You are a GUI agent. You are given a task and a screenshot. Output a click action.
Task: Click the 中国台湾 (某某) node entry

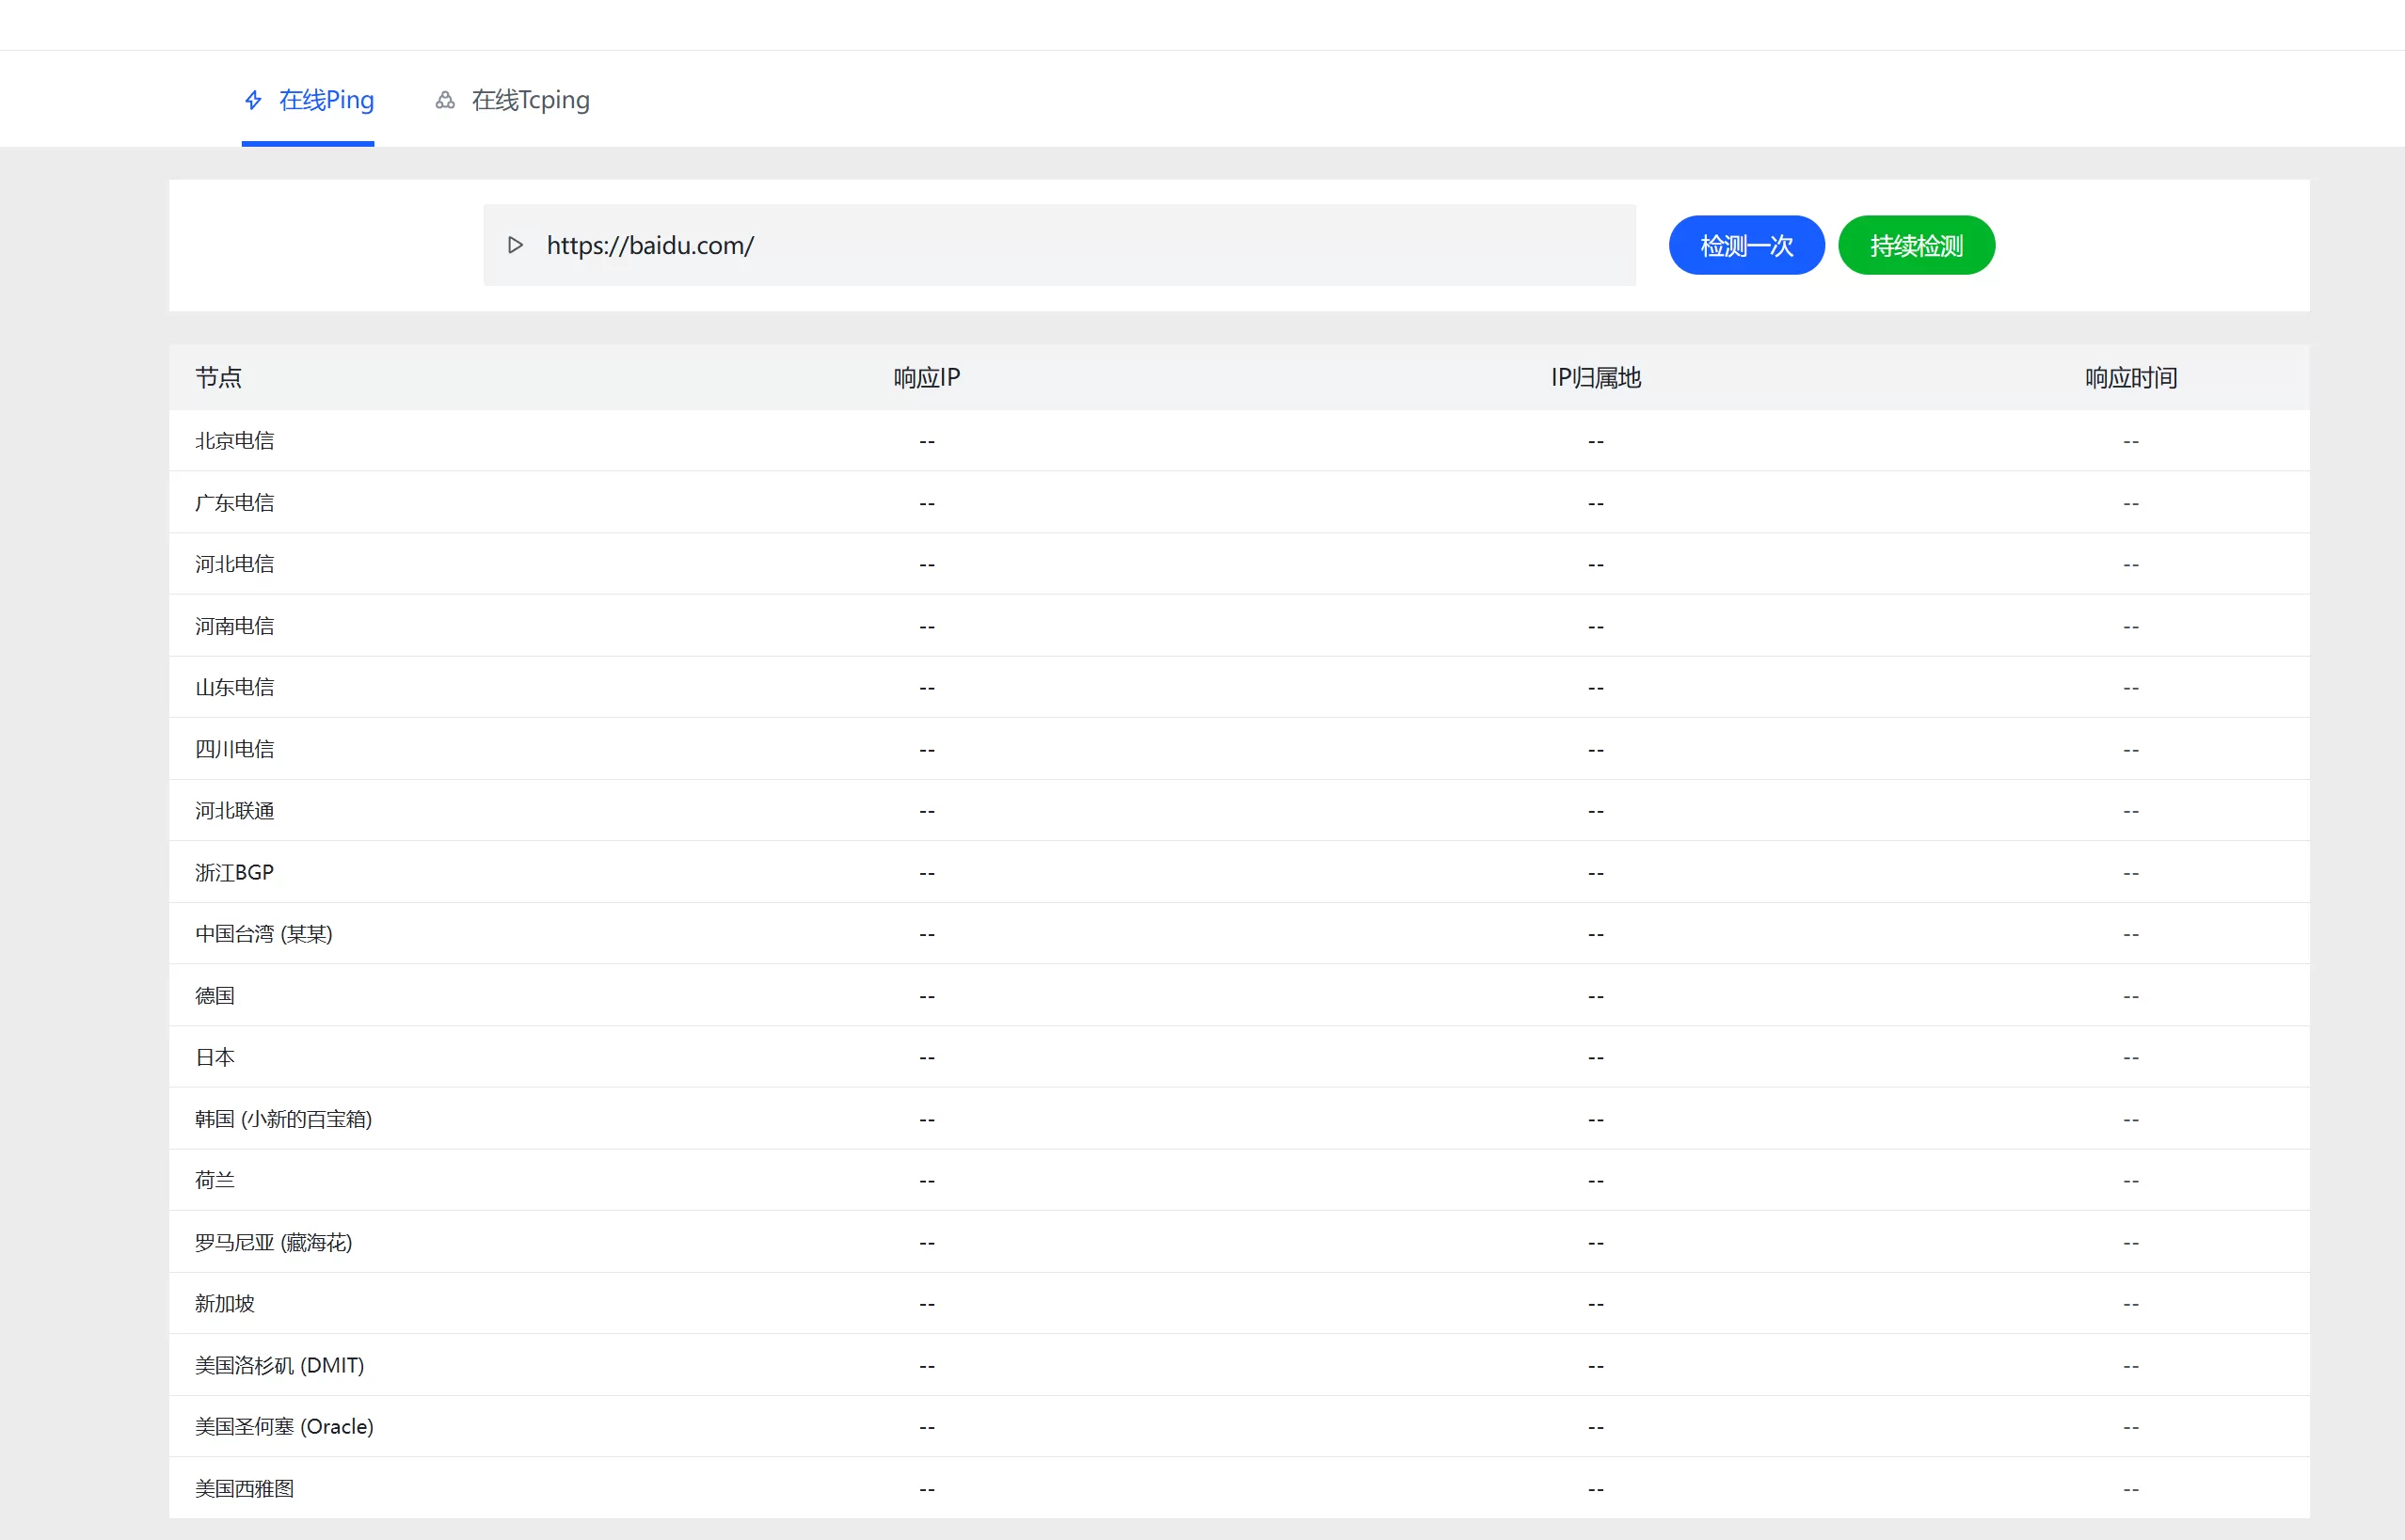click(x=263, y=934)
